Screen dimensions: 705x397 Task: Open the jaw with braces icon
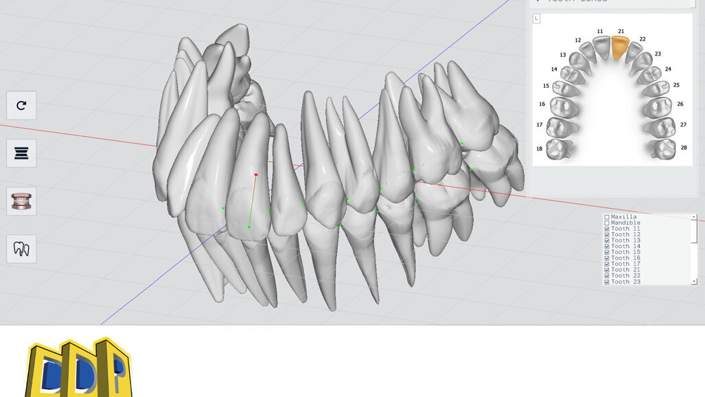pyautogui.click(x=21, y=201)
